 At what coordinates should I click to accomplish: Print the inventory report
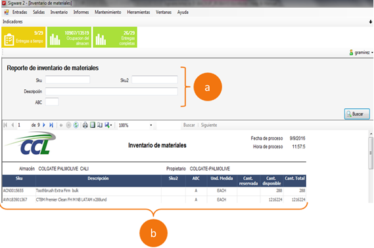click(85, 125)
